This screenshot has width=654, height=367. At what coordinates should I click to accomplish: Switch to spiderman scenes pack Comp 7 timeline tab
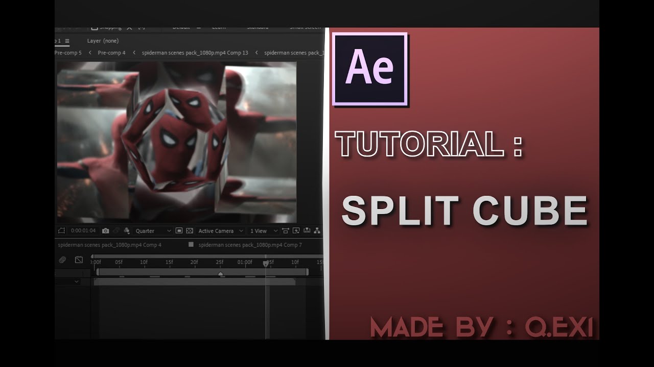click(x=250, y=245)
